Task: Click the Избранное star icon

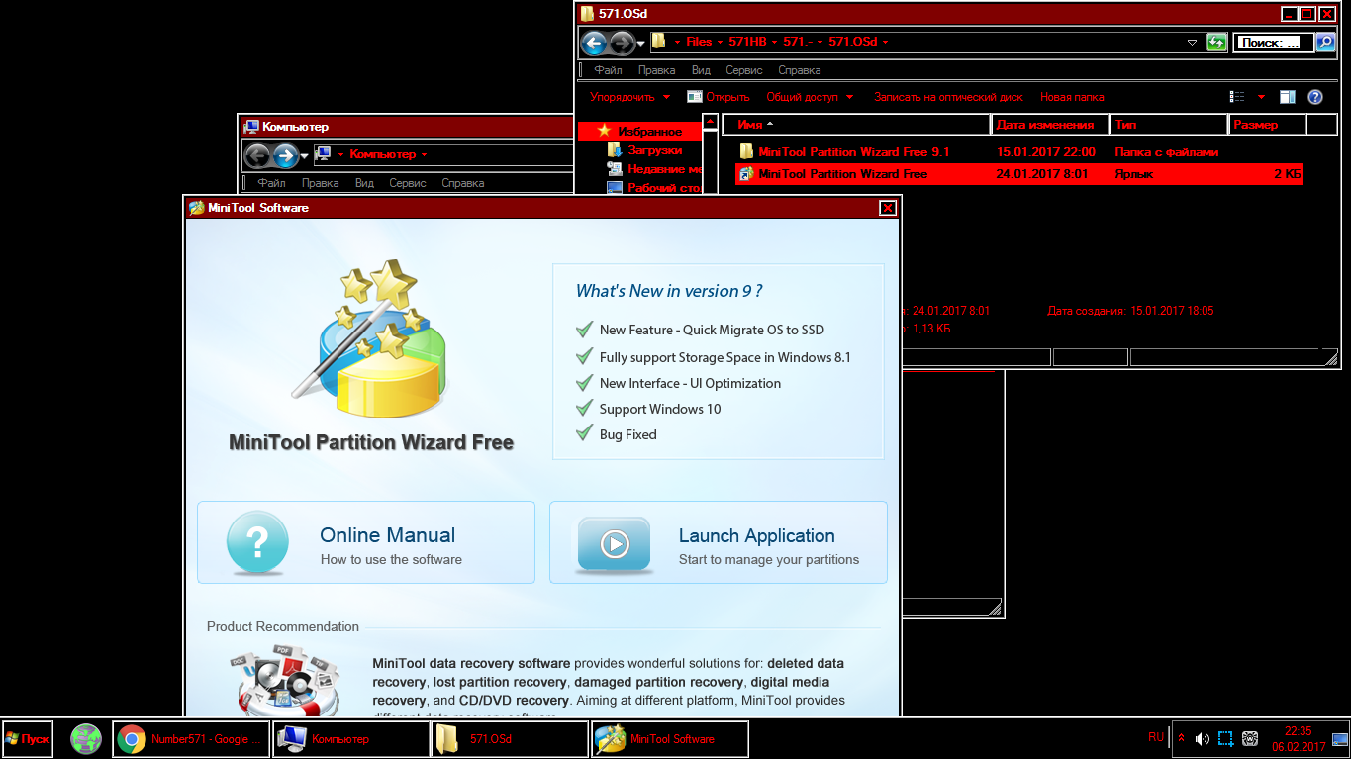Action: pos(604,131)
